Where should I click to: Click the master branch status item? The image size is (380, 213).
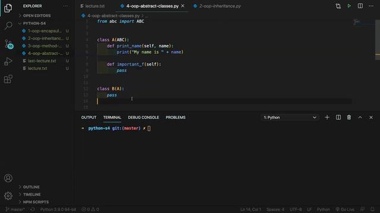(x=15, y=209)
